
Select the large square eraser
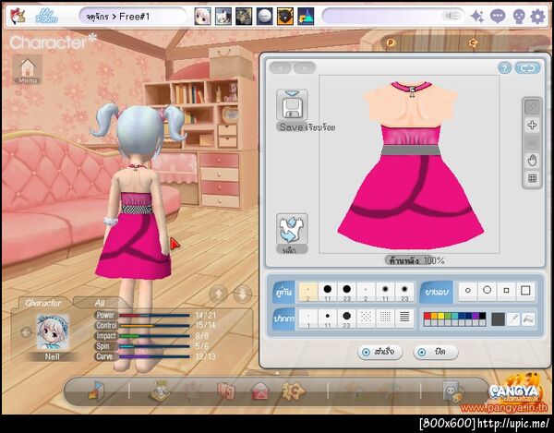[525, 291]
